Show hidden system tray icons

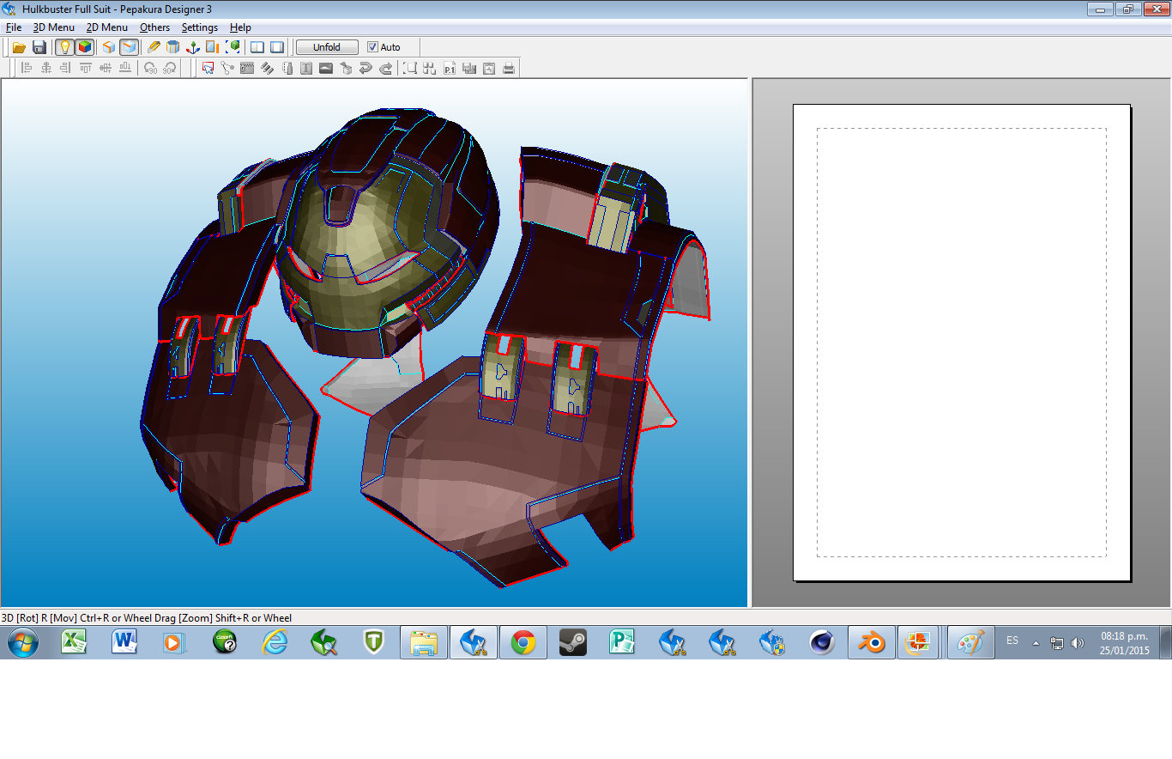[1036, 642]
